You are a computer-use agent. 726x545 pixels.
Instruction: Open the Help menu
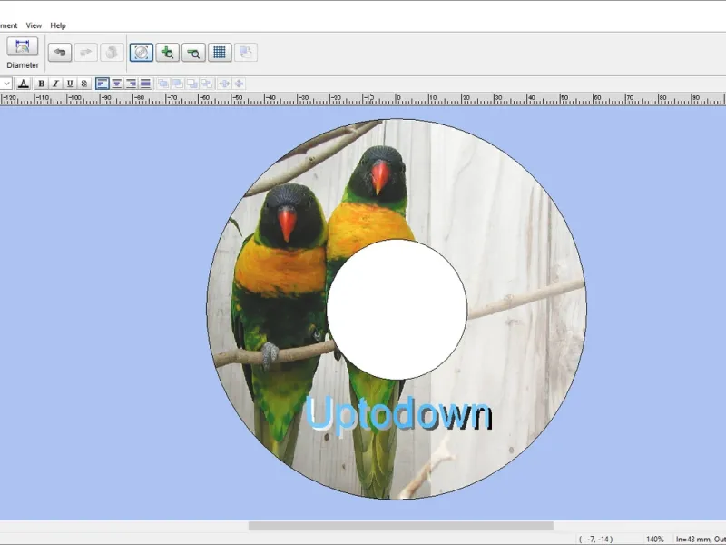(58, 25)
